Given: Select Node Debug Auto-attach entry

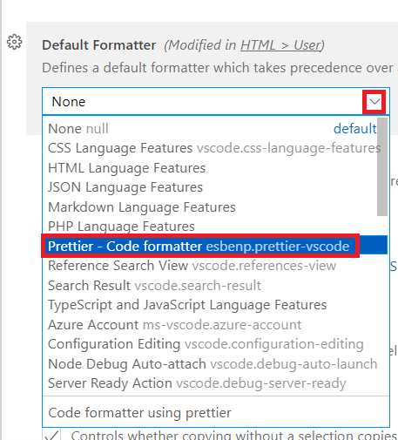Looking at the screenshot, I should (x=215, y=364).
